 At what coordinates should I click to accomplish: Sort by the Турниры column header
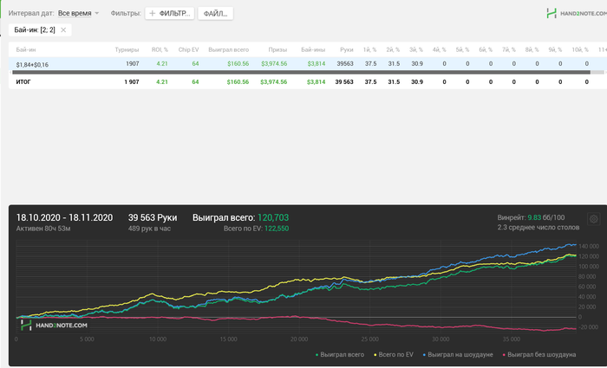click(x=127, y=50)
